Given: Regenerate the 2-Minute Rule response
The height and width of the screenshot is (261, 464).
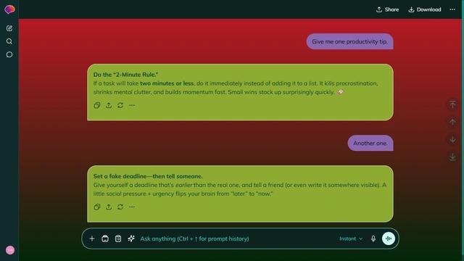Looking at the screenshot, I should [x=120, y=105].
